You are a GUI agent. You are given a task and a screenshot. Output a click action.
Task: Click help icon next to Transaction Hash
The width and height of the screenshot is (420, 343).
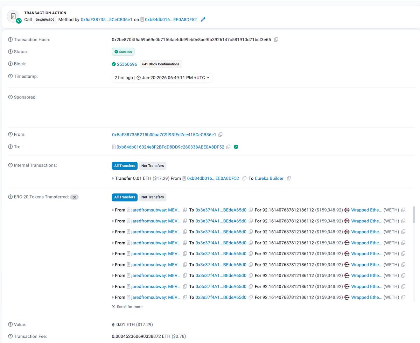[x=10, y=40]
